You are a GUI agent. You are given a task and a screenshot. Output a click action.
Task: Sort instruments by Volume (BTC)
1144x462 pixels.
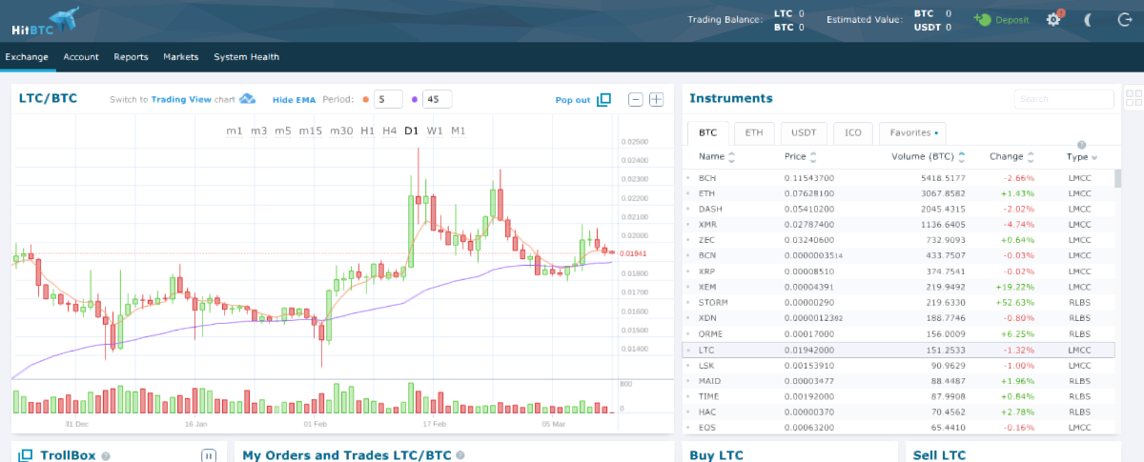[x=929, y=156]
